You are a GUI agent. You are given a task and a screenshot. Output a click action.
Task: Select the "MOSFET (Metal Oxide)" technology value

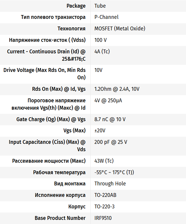tap(120, 29)
